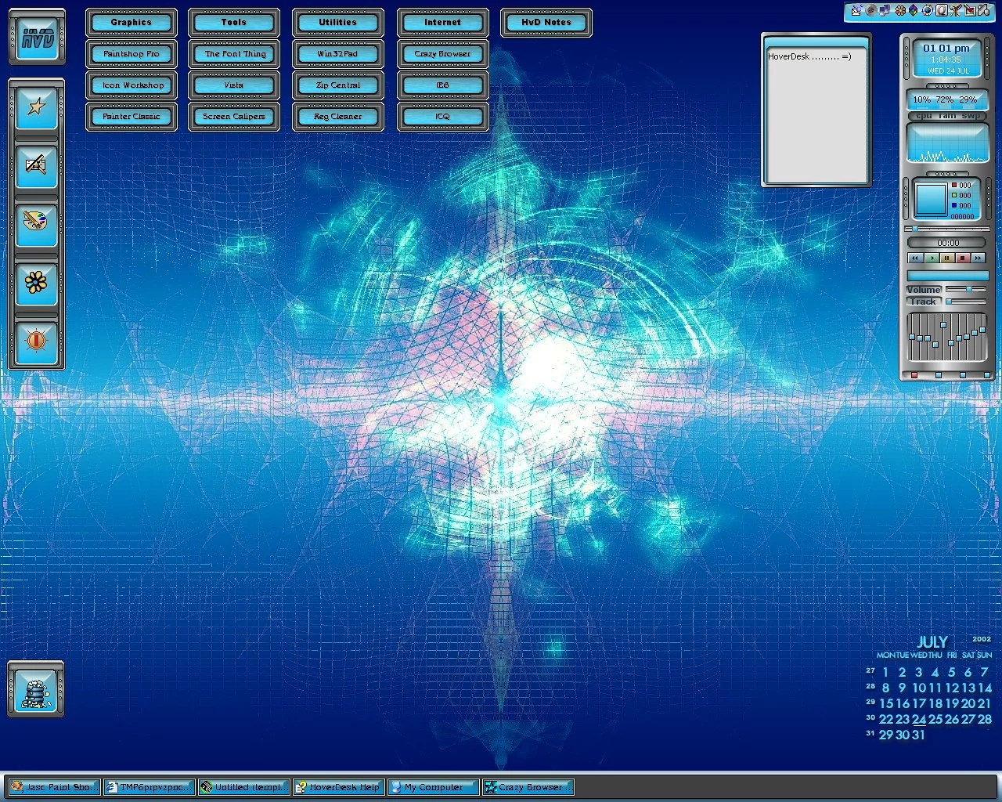The width and height of the screenshot is (1002, 802).
Task: Click the red sun icon in sidebar
Action: click(x=36, y=341)
